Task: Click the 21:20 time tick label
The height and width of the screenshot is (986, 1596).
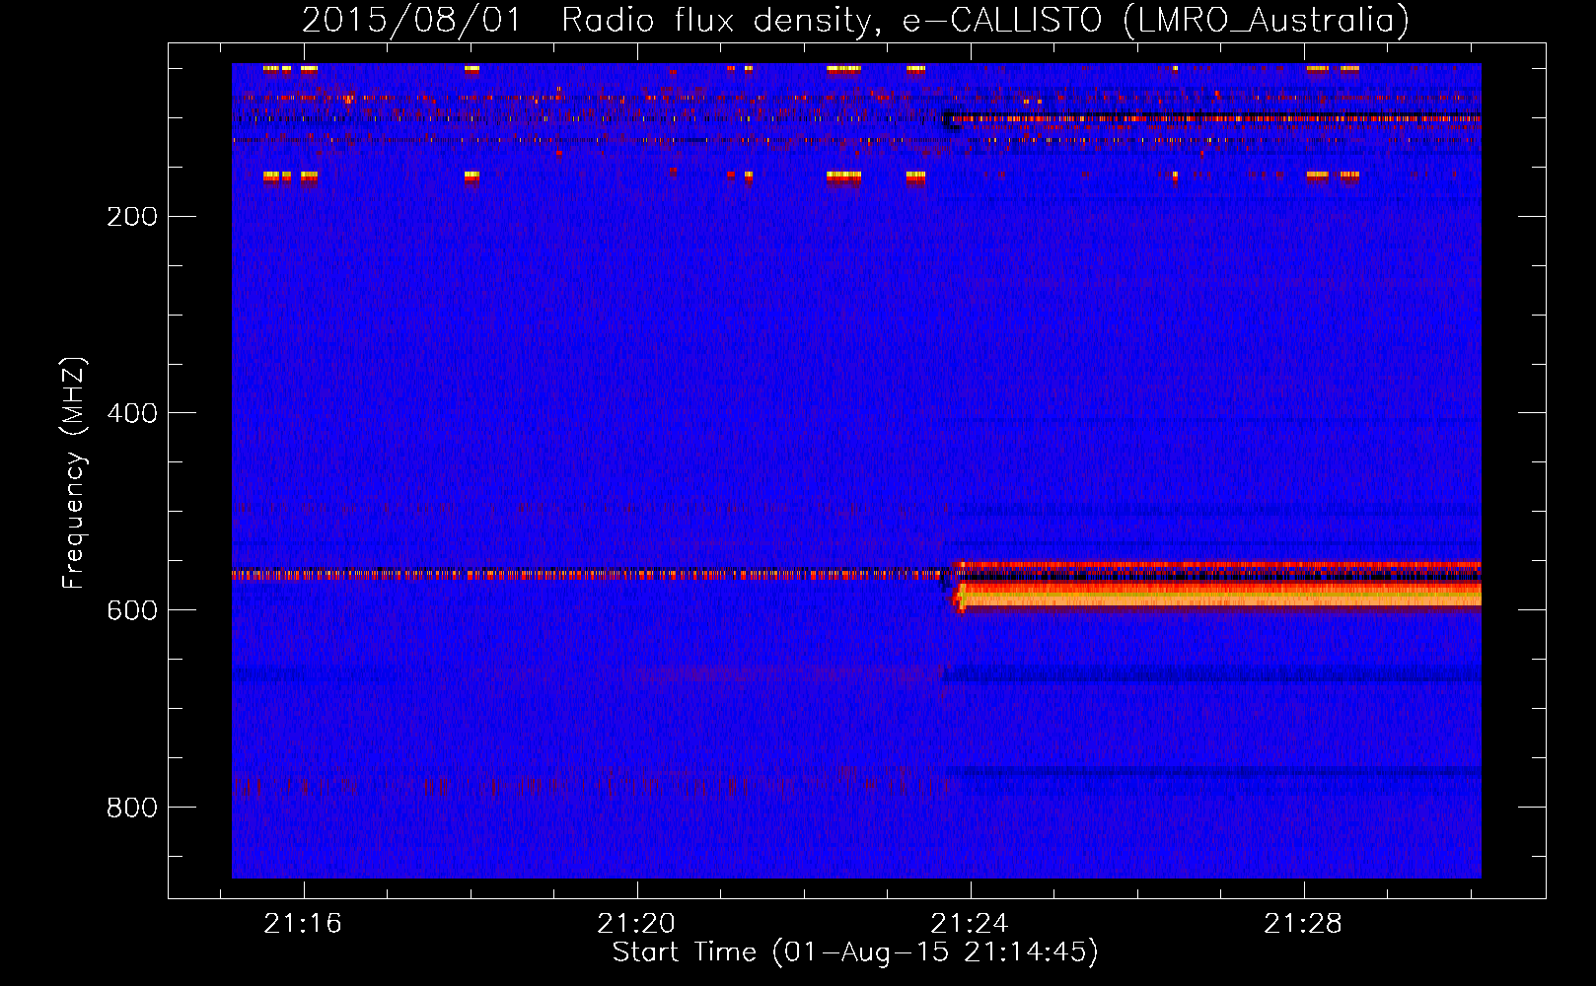Action: tap(636, 923)
